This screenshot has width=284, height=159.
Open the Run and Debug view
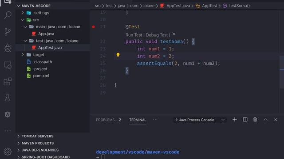pyautogui.click(x=8, y=48)
